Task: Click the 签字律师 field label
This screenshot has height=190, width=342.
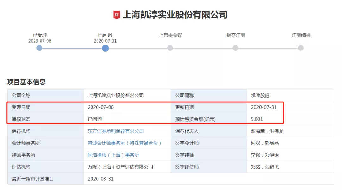Action: (185, 155)
